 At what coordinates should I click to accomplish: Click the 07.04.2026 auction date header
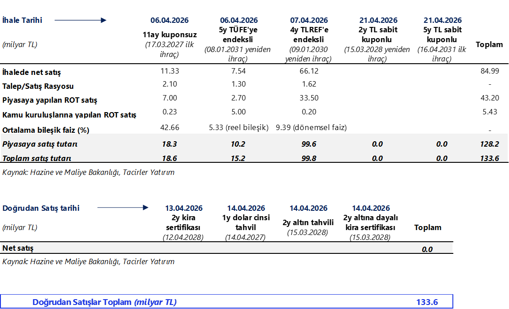[x=309, y=20]
